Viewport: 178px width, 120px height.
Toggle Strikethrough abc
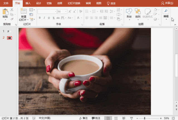pos(58,18)
